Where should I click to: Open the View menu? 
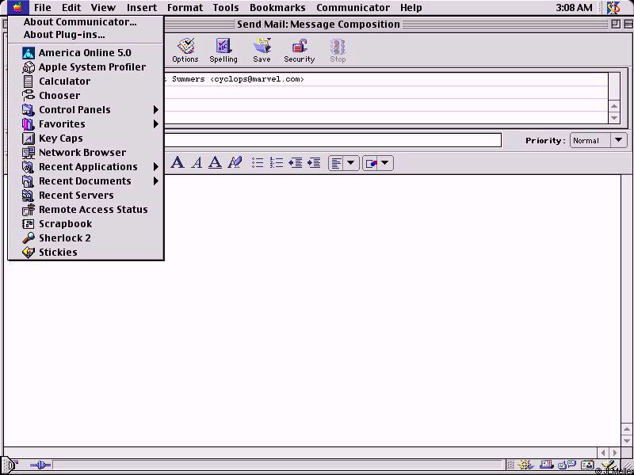[103, 8]
